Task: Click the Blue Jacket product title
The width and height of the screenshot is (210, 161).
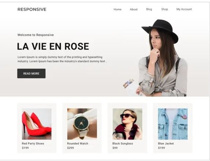Action: 166,143
